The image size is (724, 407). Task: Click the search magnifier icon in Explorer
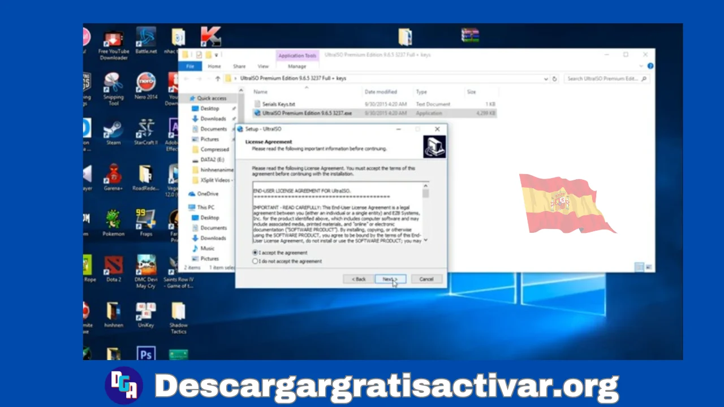[644, 79]
